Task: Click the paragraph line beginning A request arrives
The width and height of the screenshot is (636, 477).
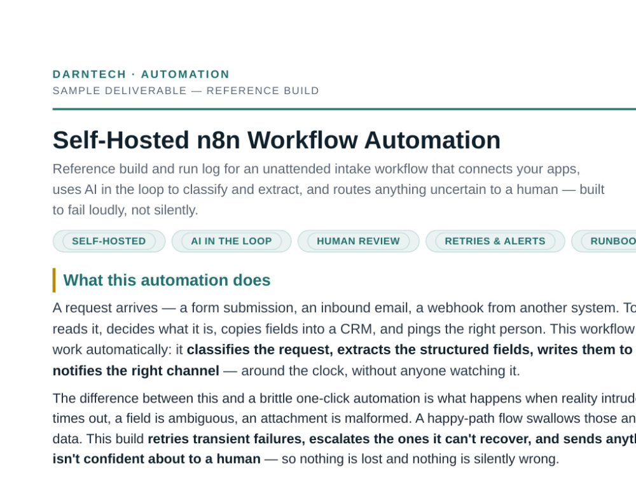Action: pos(344,308)
